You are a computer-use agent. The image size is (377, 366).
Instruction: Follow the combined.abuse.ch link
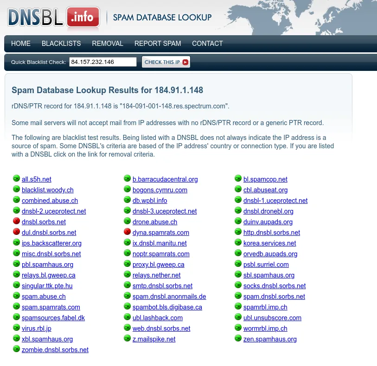point(50,201)
